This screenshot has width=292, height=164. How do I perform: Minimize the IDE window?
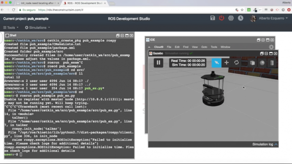(x=263, y=40)
